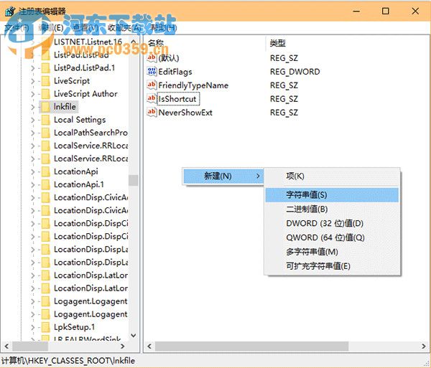Choose 新建(N) in the context menu
The width and height of the screenshot is (431, 368).
[223, 176]
